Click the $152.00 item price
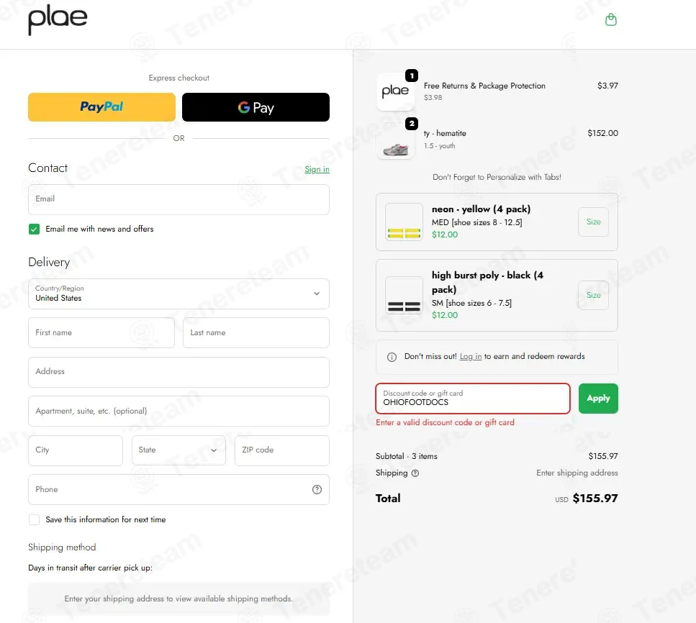 click(x=602, y=133)
